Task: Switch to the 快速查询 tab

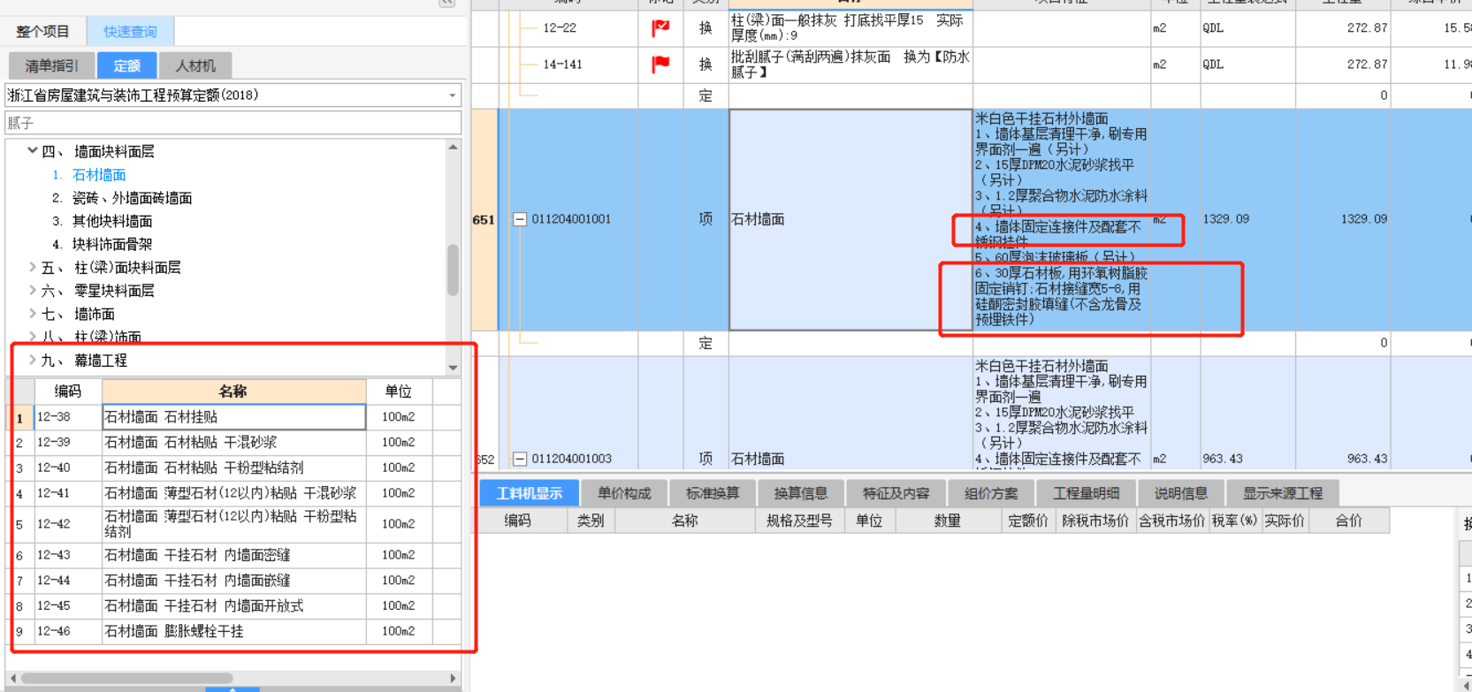Action: [130, 32]
